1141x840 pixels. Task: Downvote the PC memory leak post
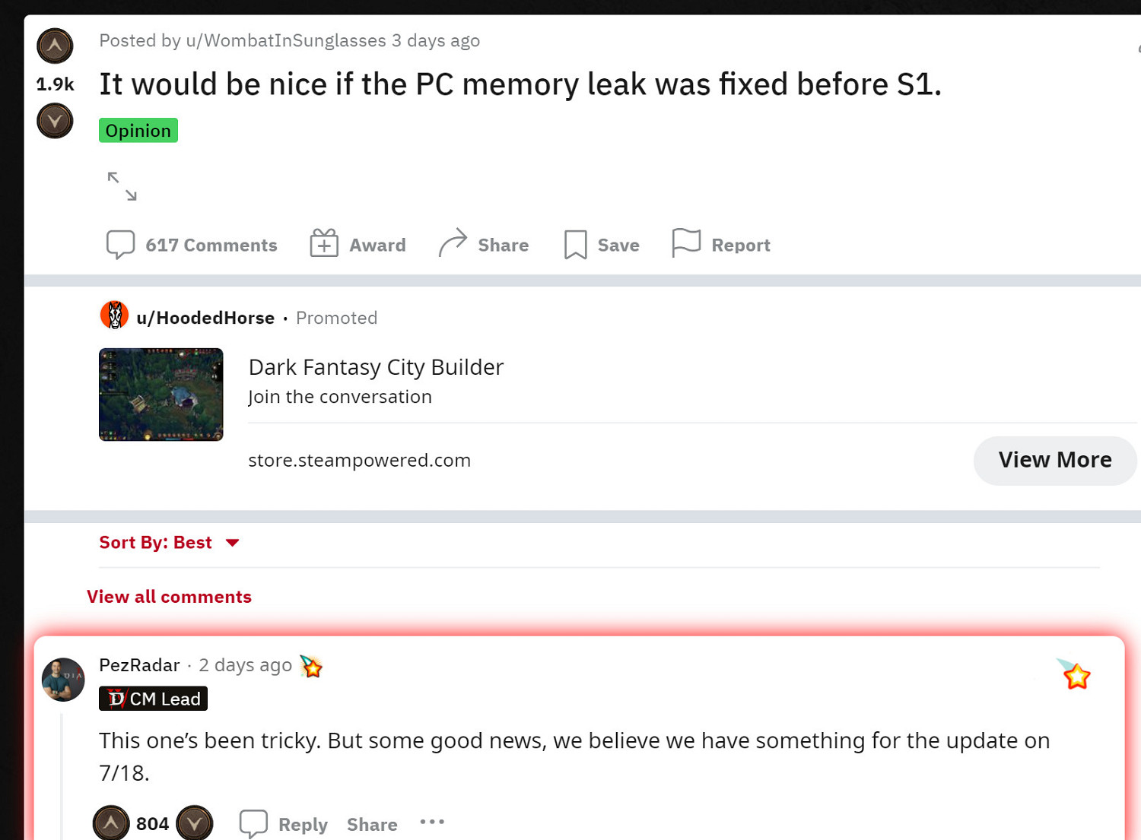pyautogui.click(x=55, y=121)
